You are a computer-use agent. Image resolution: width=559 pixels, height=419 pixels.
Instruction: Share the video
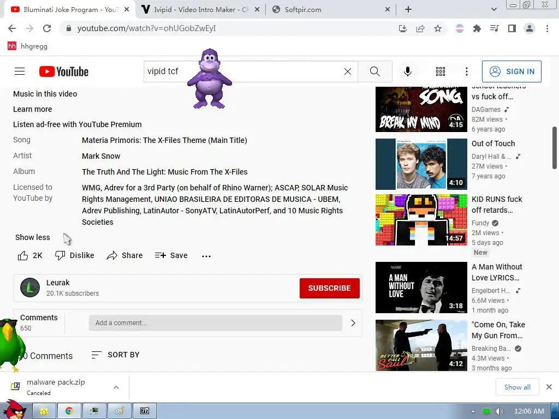(x=124, y=255)
